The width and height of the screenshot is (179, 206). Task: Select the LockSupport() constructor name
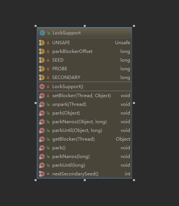68,87
